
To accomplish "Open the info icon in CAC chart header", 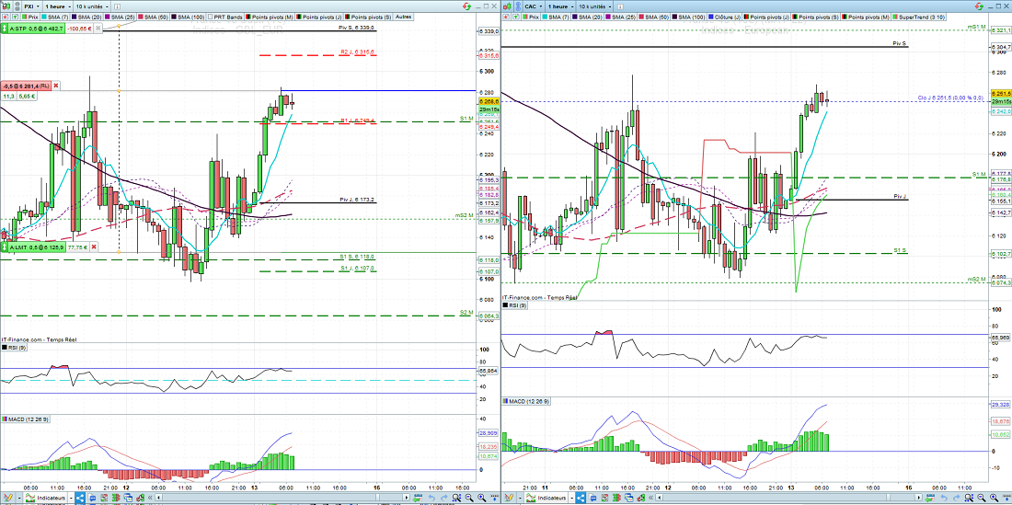I will click(x=620, y=6).
